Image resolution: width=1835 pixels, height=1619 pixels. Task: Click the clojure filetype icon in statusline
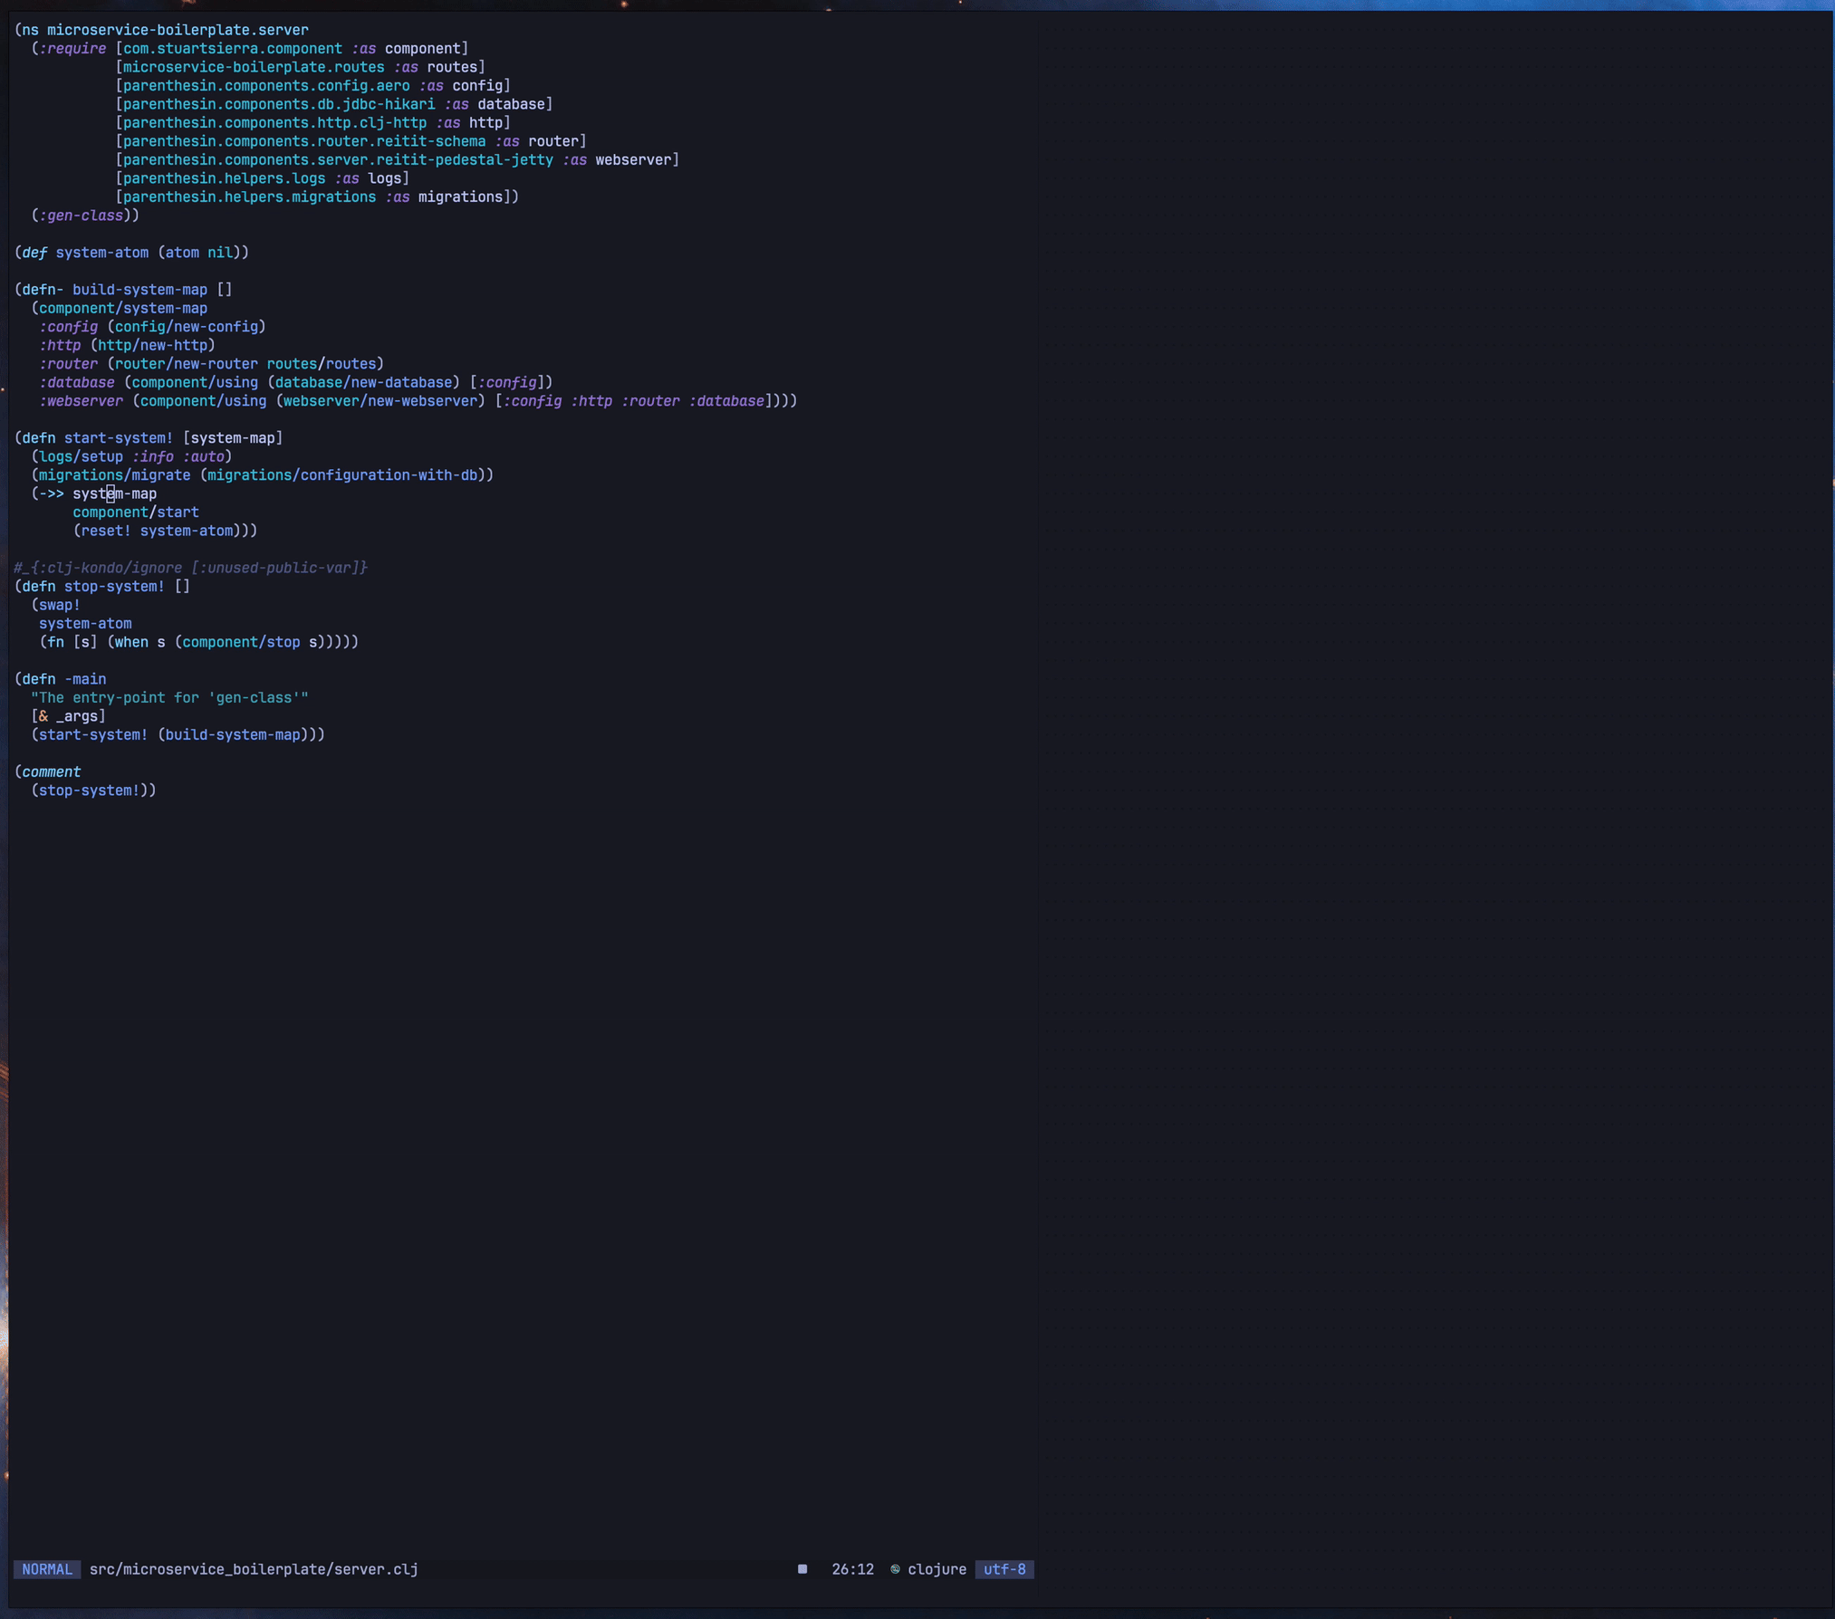tap(895, 1569)
